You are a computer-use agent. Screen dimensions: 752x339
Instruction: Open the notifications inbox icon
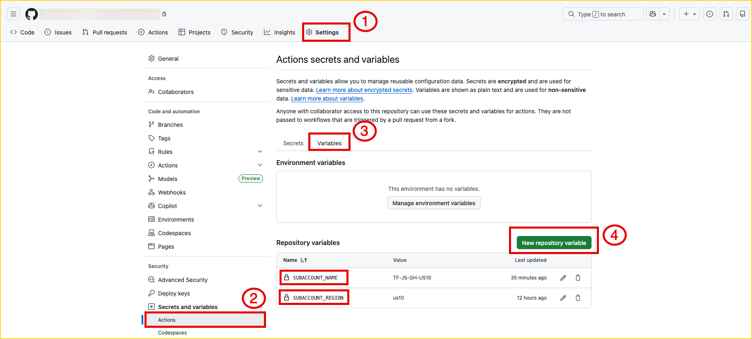tap(743, 14)
